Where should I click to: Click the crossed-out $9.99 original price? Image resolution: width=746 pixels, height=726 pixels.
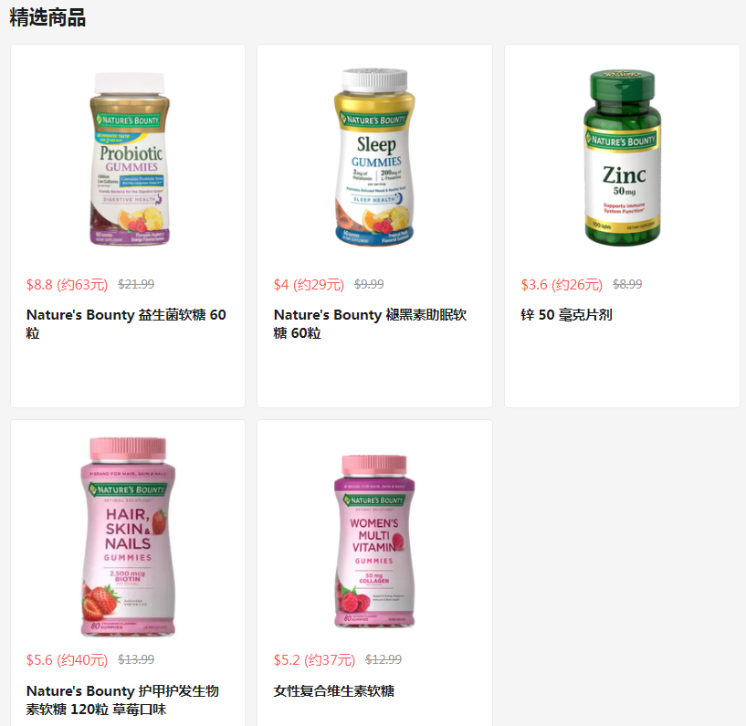coord(369,284)
